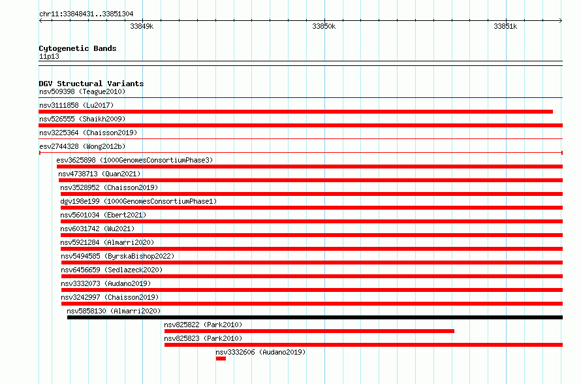This screenshot has width=581, height=384.
Task: Click the ruler's left arrow end
Action: tap(40, 20)
